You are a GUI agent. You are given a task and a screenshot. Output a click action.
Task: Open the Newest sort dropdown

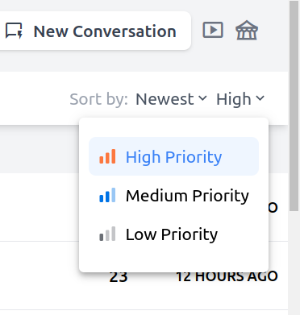coord(171,99)
